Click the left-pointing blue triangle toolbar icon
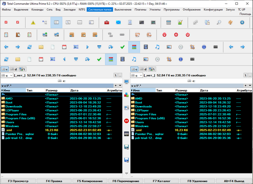 [64, 59]
